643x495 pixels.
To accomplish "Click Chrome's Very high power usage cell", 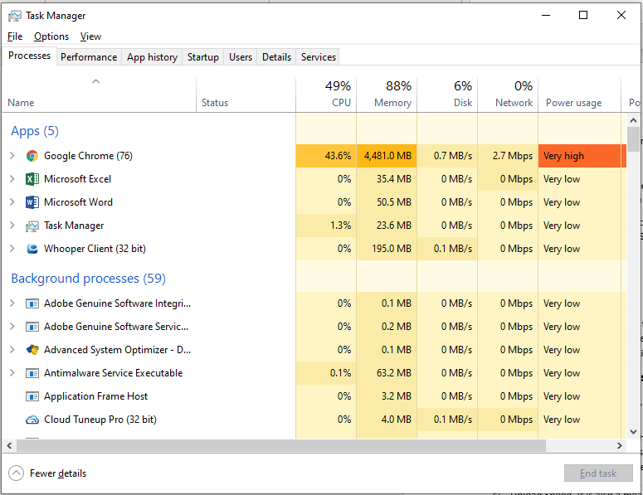I will click(x=579, y=156).
